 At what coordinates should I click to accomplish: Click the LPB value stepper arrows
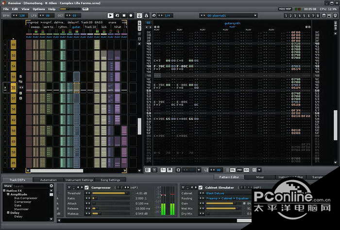click(42, 16)
